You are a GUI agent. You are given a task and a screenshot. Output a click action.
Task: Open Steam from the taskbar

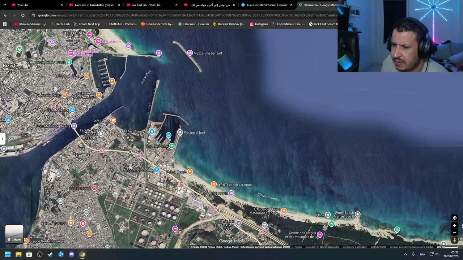click(x=50, y=254)
